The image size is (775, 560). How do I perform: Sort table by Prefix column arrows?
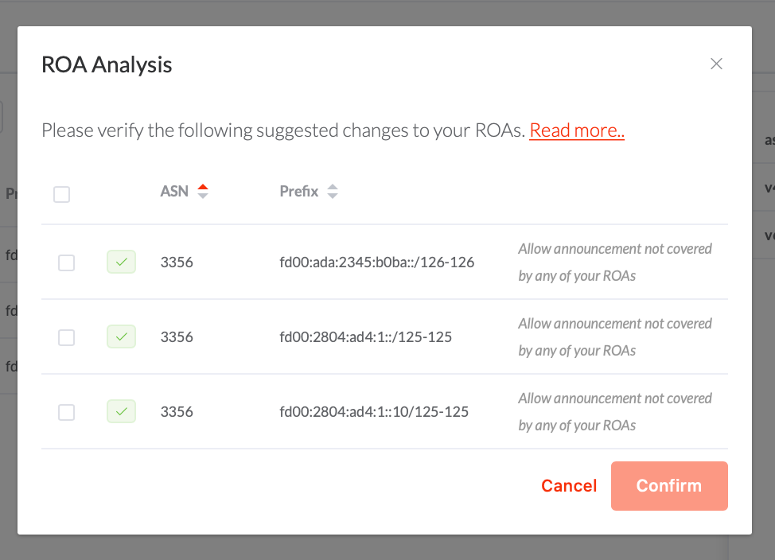333,191
